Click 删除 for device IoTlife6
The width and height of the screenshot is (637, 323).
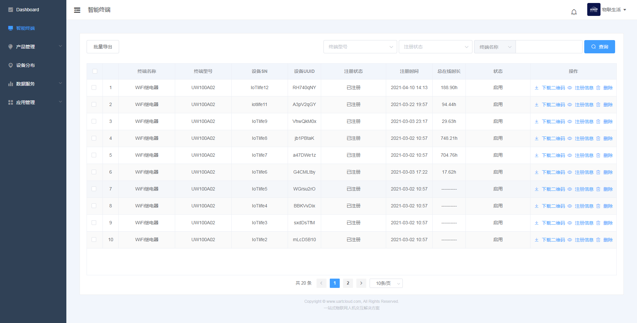[608, 172]
